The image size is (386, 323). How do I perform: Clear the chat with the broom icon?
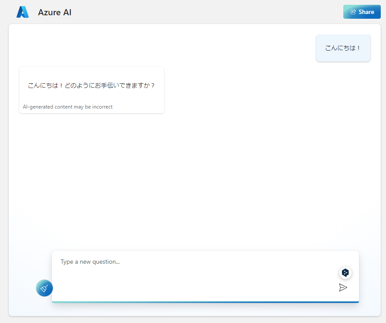point(44,288)
